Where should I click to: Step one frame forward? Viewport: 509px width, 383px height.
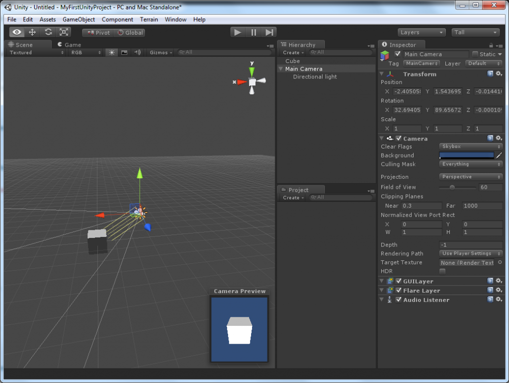269,32
